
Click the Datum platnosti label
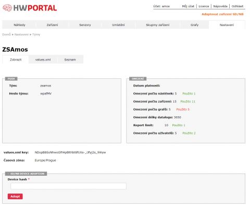(146, 85)
